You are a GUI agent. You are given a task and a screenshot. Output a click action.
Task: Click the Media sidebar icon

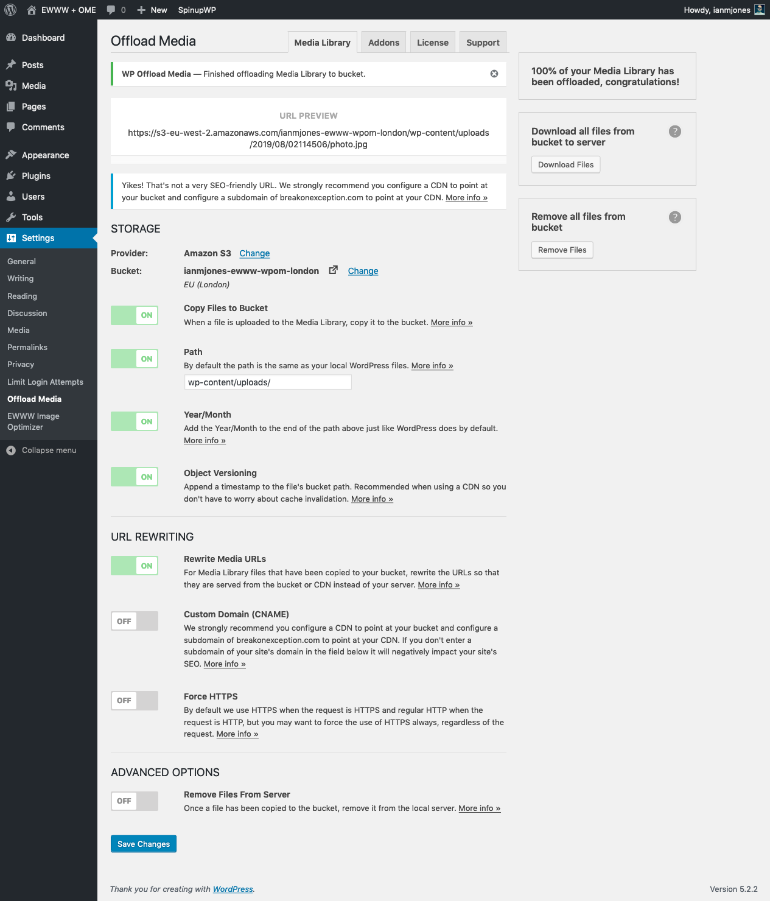[11, 86]
